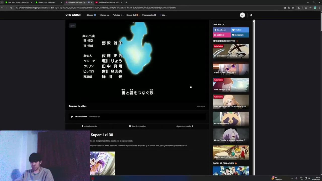The image size is (322, 181).
Task: Open Sono Bisque Doll Cap 16 thumbnail
Action: [231, 102]
